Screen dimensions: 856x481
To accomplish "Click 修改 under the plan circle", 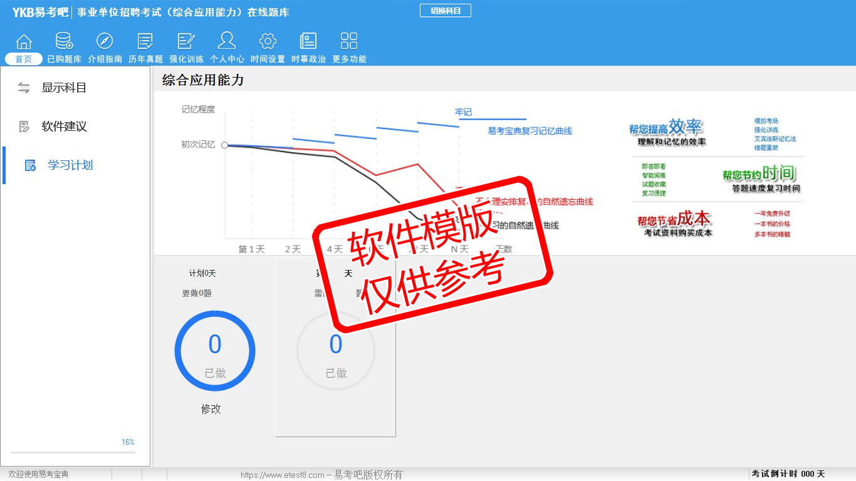I will click(211, 409).
